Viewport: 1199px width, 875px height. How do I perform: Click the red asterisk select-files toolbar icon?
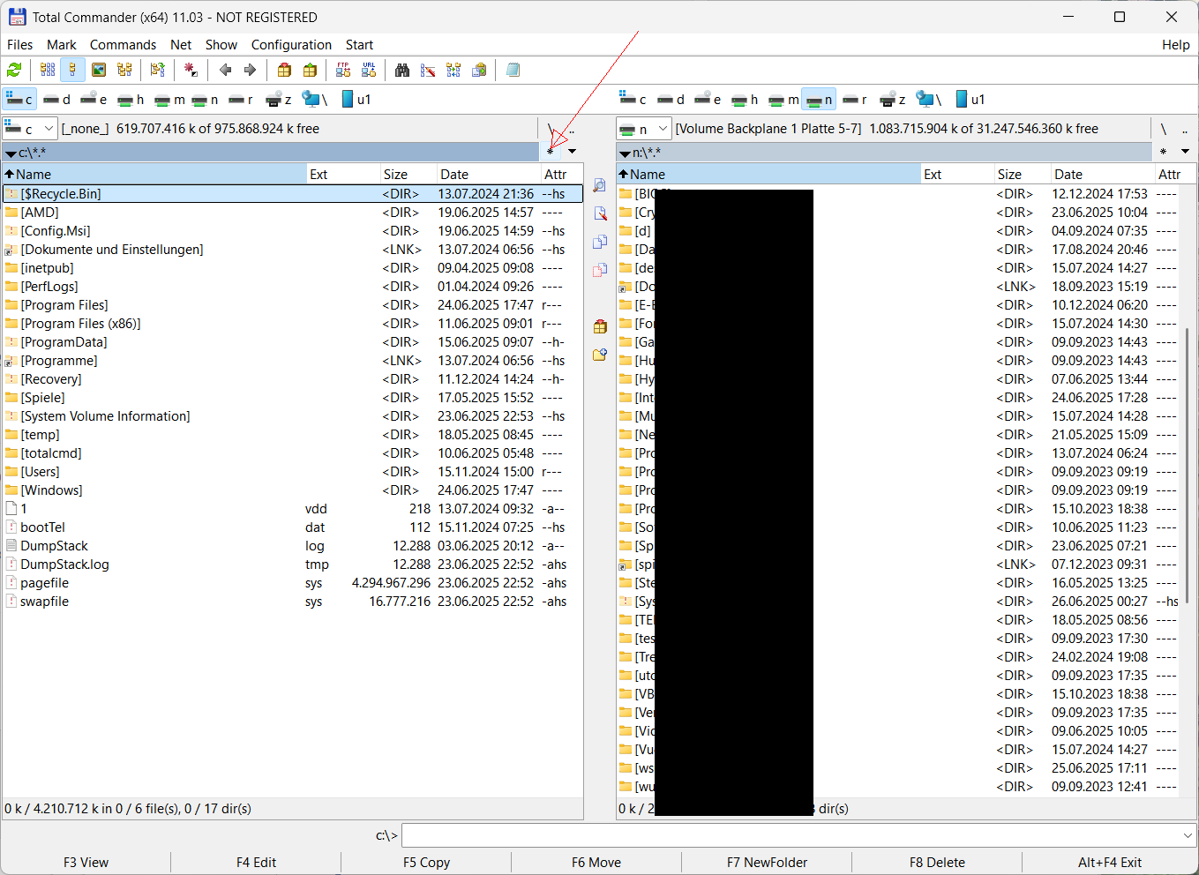(191, 70)
